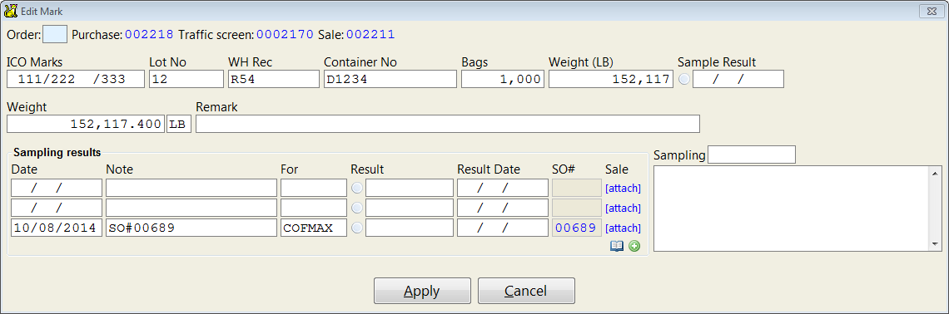Click Result field in first sampling row
949x314 pixels.
tap(409, 188)
